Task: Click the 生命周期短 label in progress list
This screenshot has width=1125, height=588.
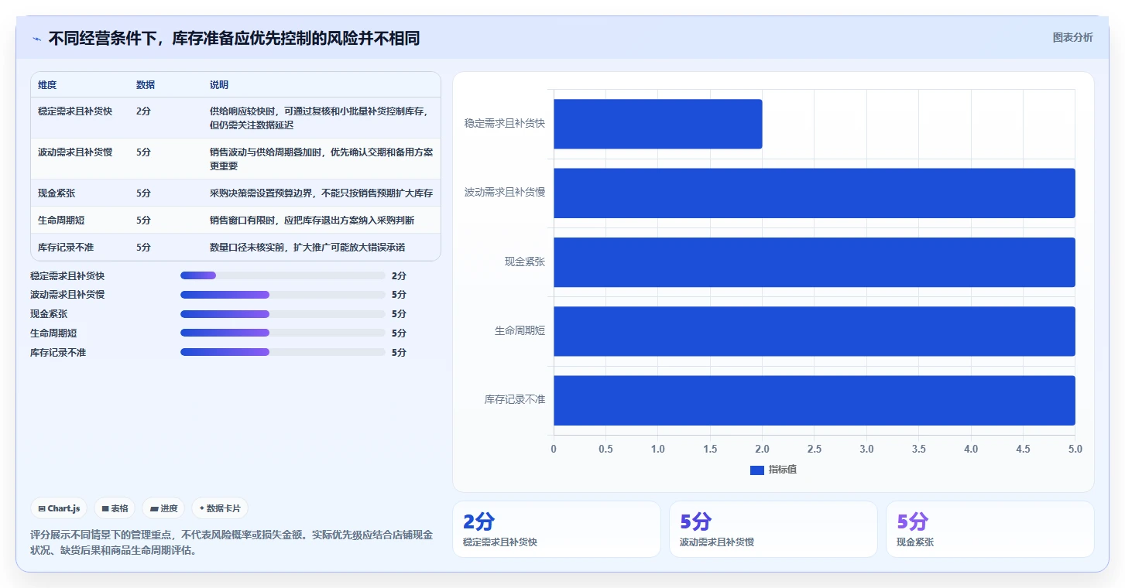Action: 53,333
